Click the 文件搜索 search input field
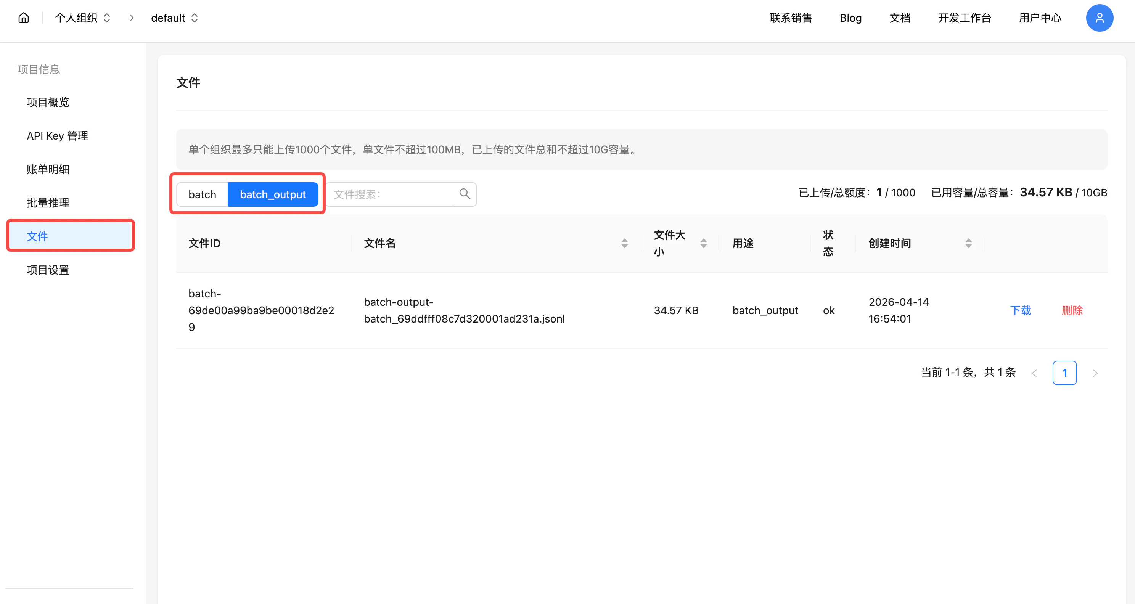Viewport: 1135px width, 604px height. click(x=388, y=194)
